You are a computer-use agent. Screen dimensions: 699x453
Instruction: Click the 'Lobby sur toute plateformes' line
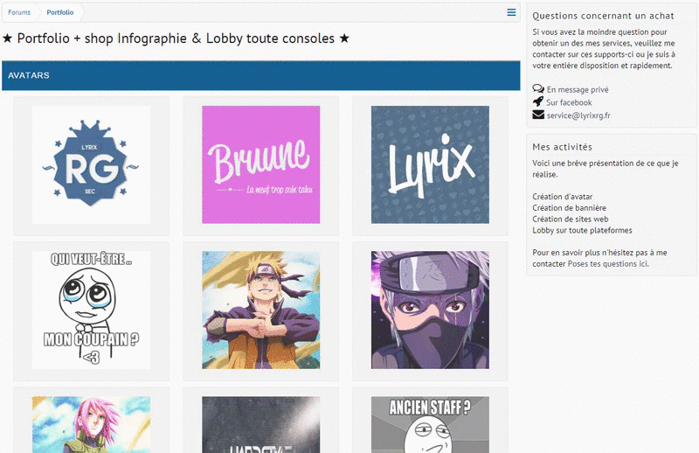click(582, 230)
